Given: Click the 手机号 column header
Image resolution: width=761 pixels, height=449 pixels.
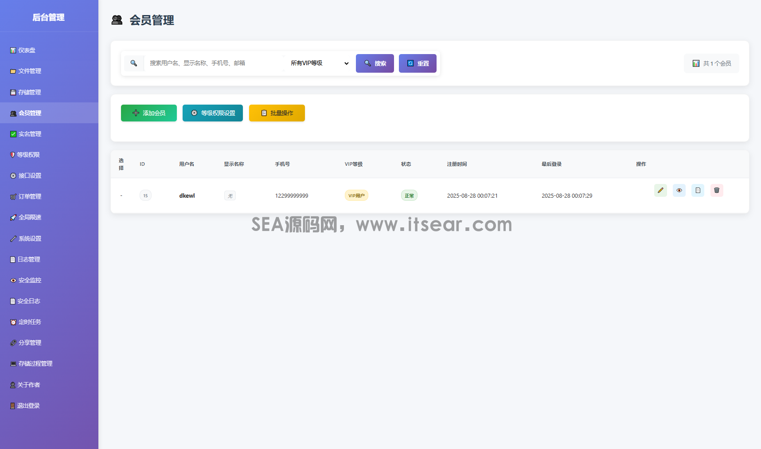Looking at the screenshot, I should pyautogui.click(x=282, y=164).
